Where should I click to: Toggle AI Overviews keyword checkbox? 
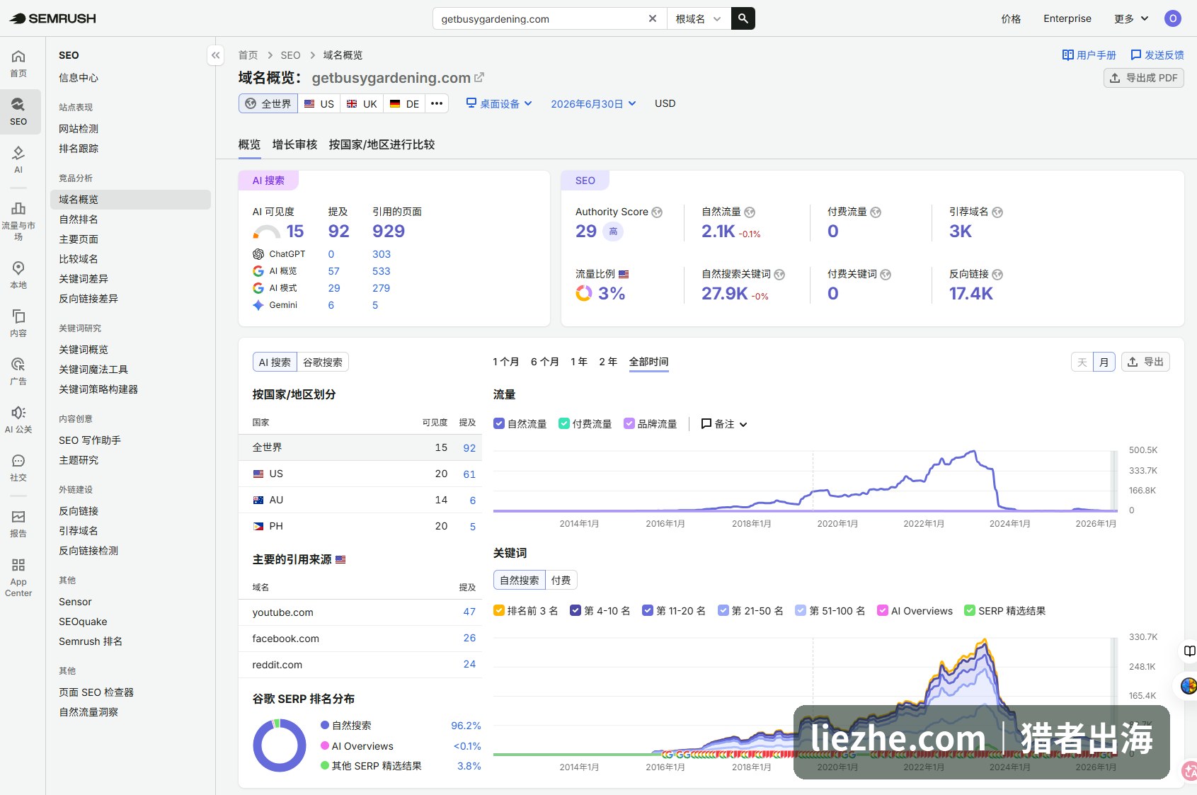pyautogui.click(x=883, y=610)
